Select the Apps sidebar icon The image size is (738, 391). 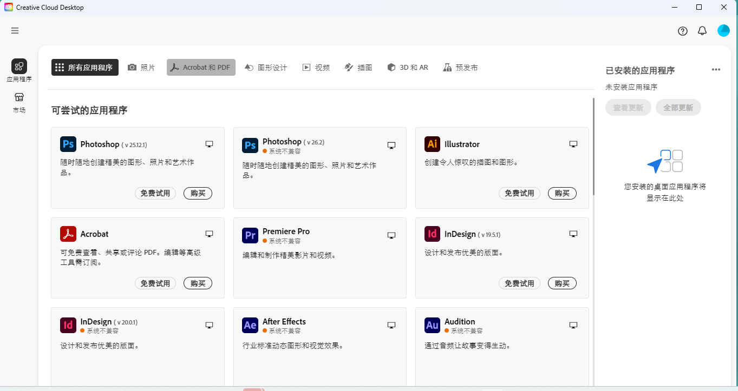click(x=19, y=67)
